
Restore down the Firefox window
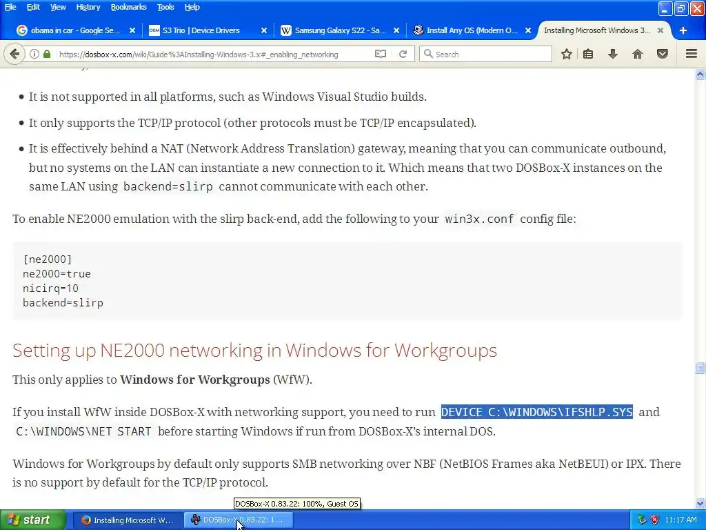pyautogui.click(x=681, y=8)
